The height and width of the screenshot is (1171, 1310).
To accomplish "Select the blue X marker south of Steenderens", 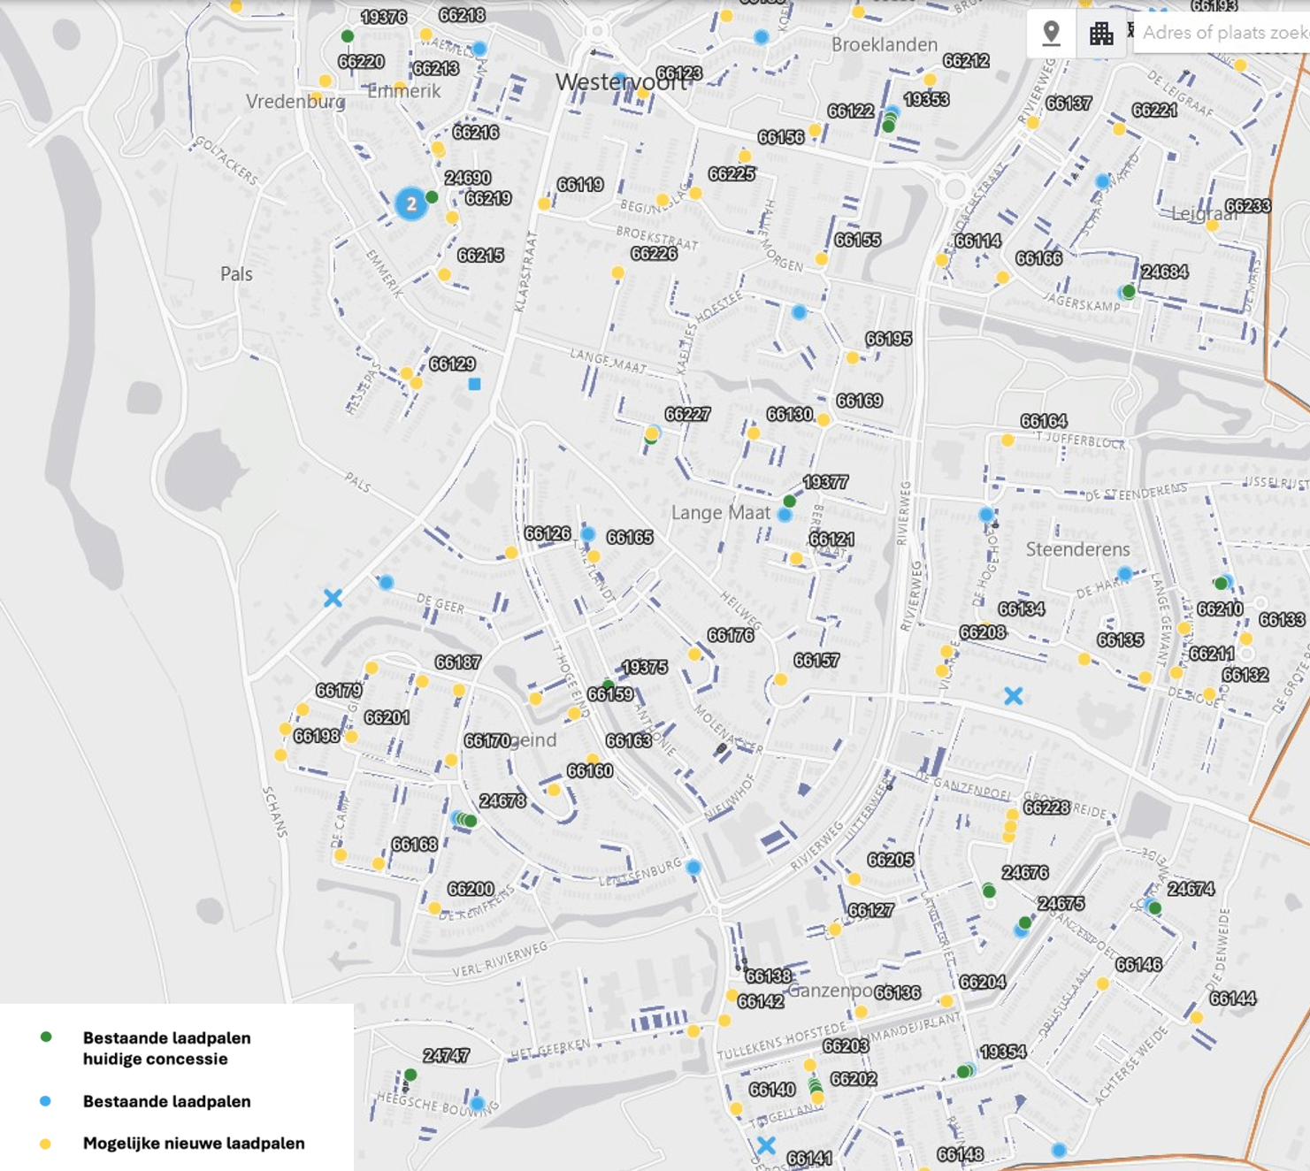I will (x=1014, y=696).
